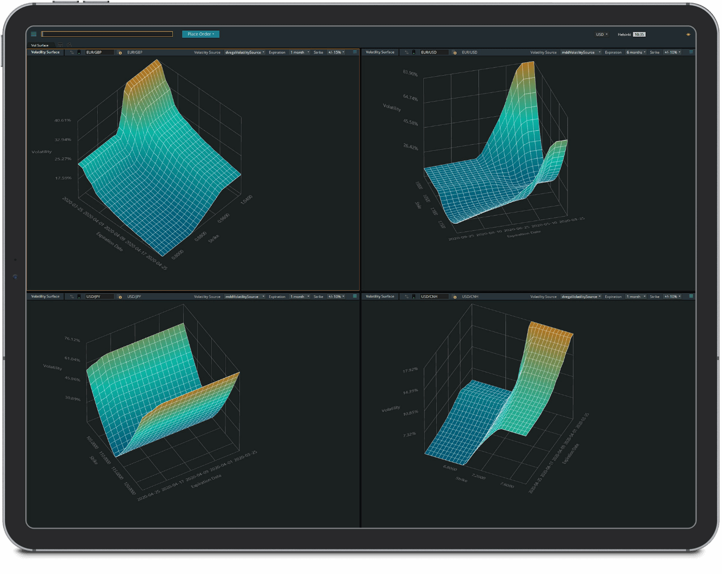Open the EUR/GBP panel options menu
The width and height of the screenshot is (722, 574).
[355, 52]
